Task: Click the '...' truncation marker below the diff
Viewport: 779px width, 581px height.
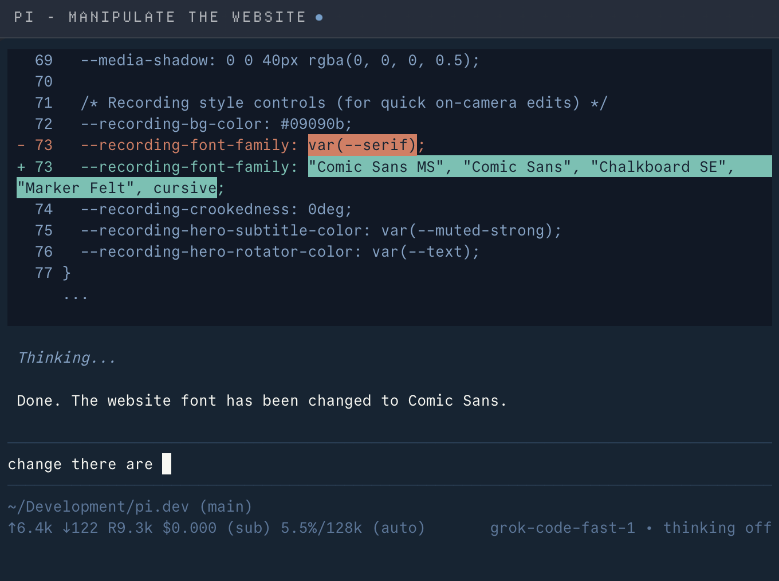Action: click(76, 297)
